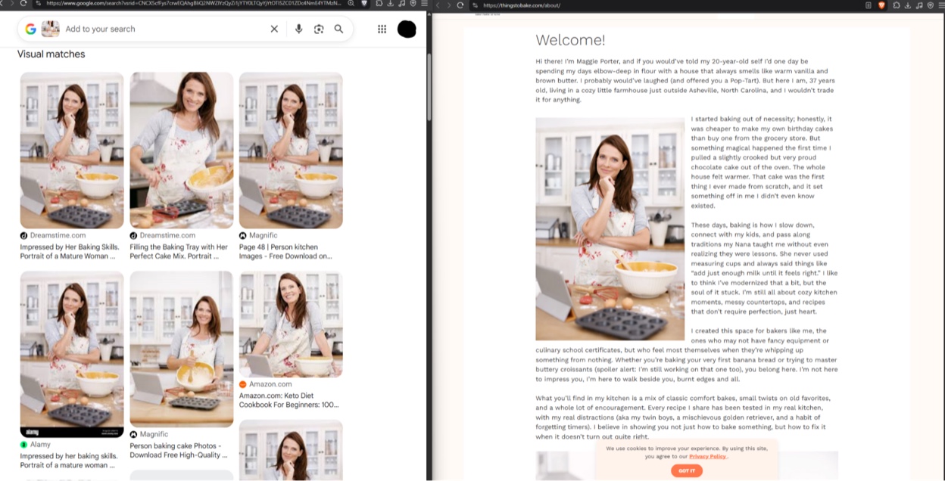Clear the search with the X icon
Image resolution: width=945 pixels, height=481 pixels.
point(274,29)
